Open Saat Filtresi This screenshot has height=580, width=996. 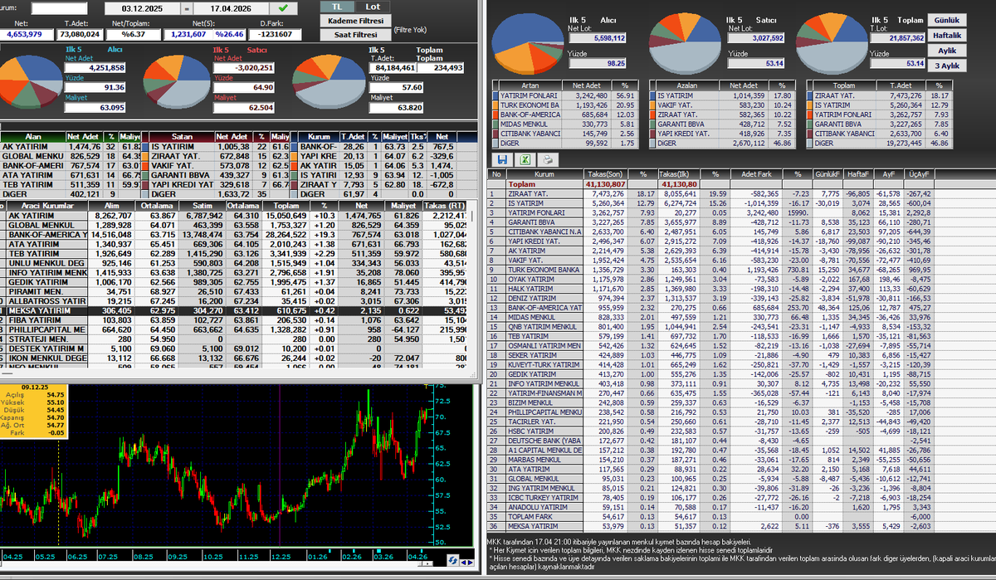(x=355, y=35)
